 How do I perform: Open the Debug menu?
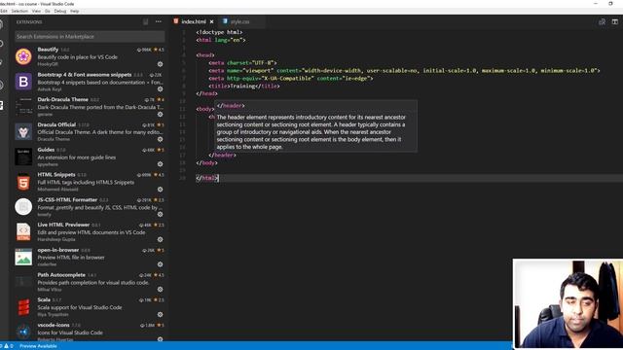pos(60,11)
